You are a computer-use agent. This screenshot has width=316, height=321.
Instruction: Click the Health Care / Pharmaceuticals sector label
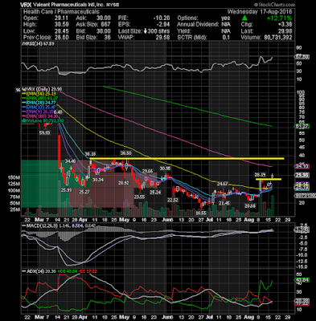[x=61, y=11]
